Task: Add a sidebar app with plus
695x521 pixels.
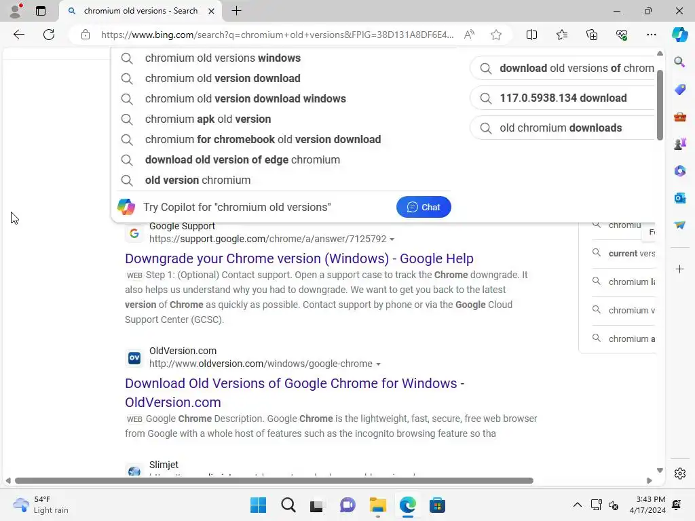Action: [x=679, y=269]
